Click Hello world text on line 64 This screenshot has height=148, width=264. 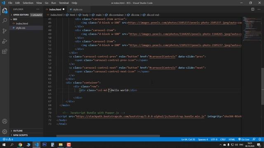tap(120, 90)
